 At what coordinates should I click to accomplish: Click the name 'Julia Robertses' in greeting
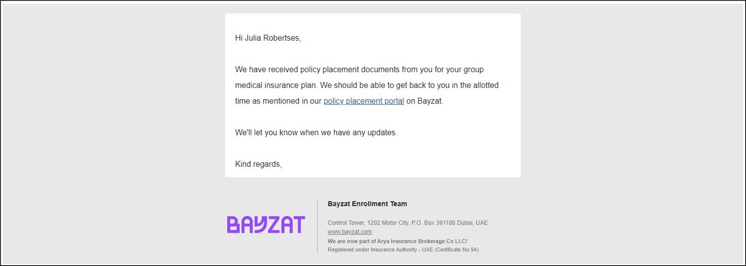coord(272,38)
